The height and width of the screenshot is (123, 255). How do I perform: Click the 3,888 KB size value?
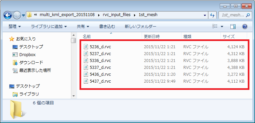236,61
